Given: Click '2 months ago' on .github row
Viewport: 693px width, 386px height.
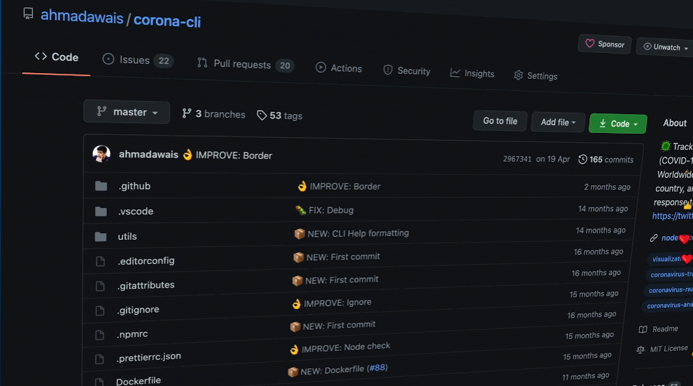Looking at the screenshot, I should (x=607, y=187).
